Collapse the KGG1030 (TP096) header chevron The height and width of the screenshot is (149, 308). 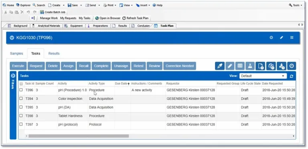[12, 38]
